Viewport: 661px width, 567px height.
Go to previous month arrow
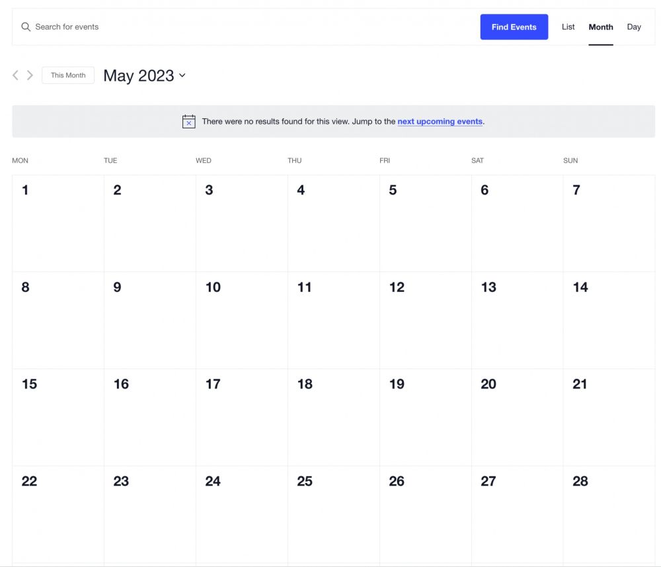click(16, 75)
